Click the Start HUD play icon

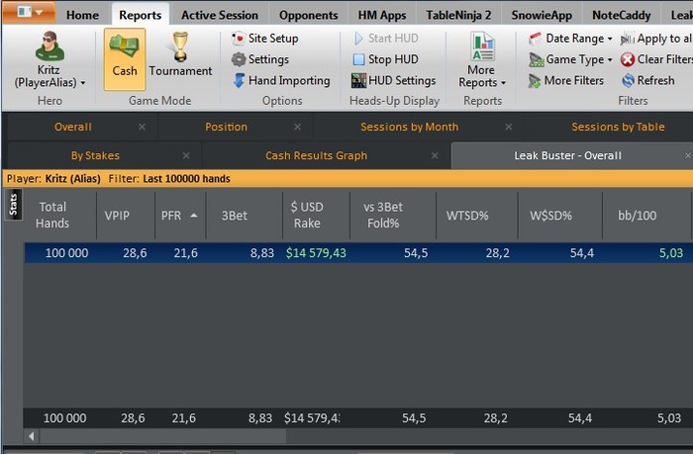(358, 39)
